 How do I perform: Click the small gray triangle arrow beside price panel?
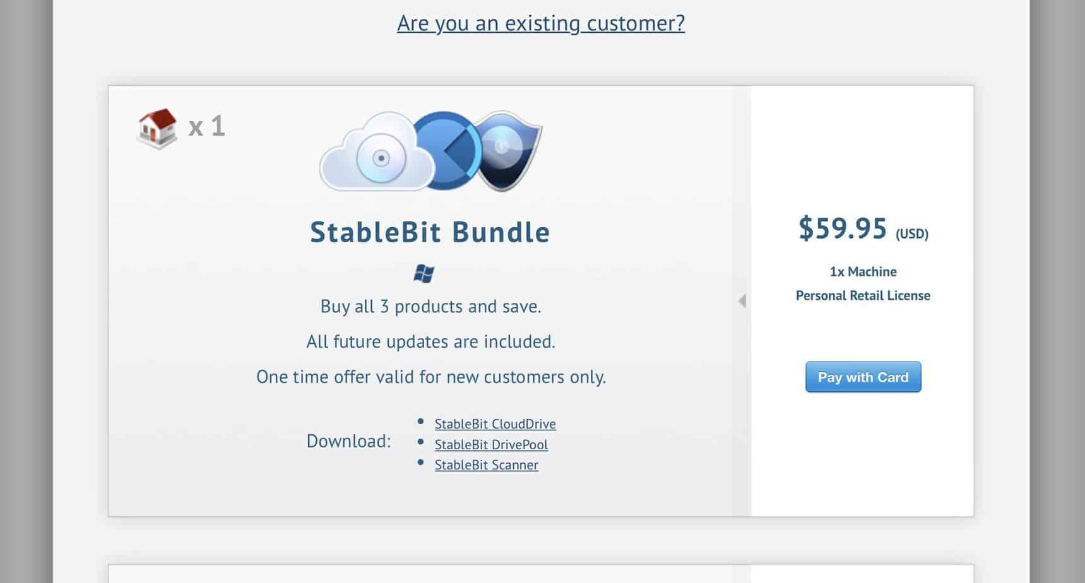pos(742,301)
